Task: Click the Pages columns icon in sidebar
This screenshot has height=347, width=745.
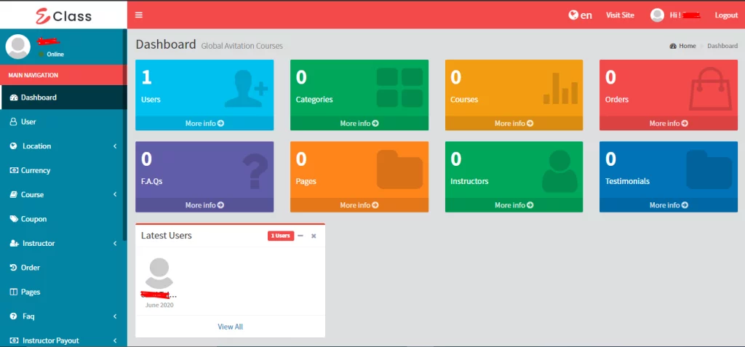Action: [x=14, y=292]
